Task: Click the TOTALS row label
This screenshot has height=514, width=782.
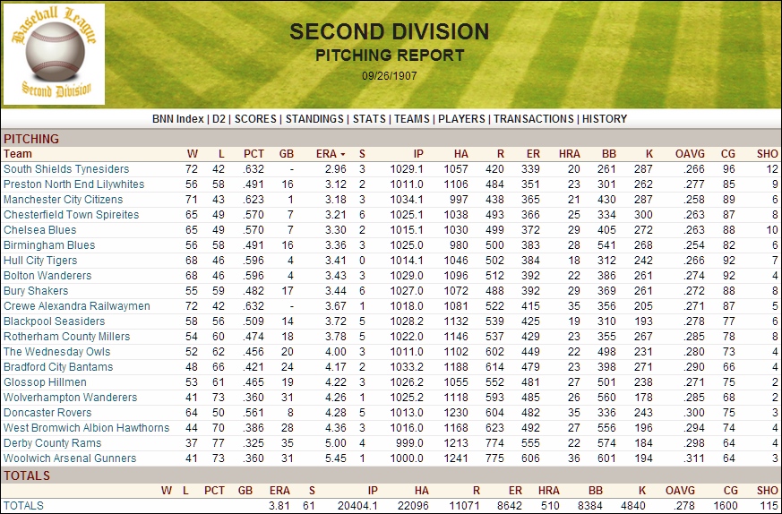Action: [x=23, y=506]
